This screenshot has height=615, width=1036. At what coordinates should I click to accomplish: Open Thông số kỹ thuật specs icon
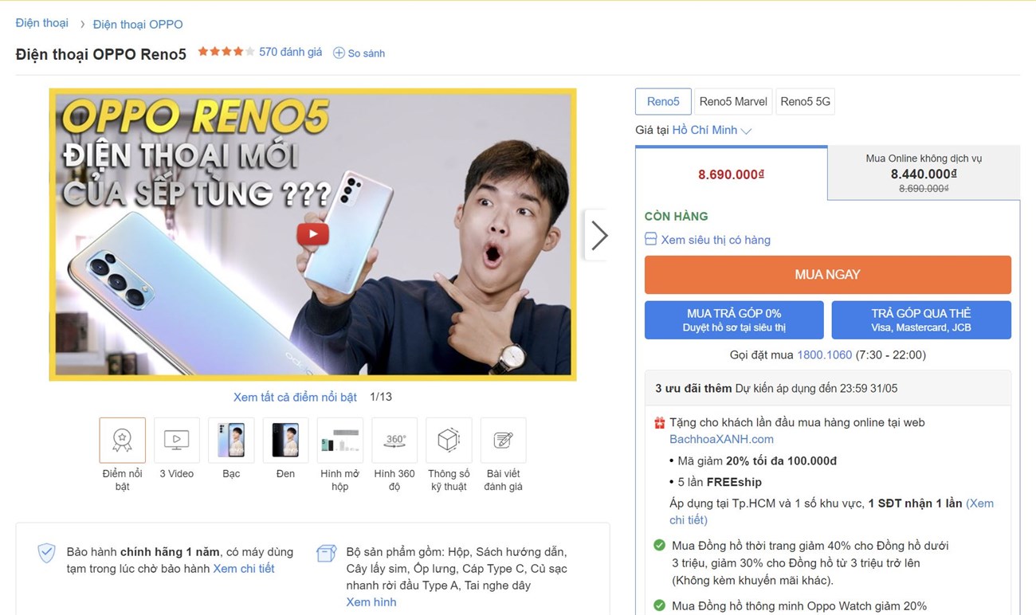pos(449,440)
